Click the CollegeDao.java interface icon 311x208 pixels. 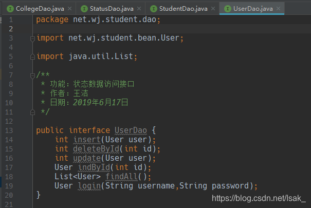click(10, 9)
